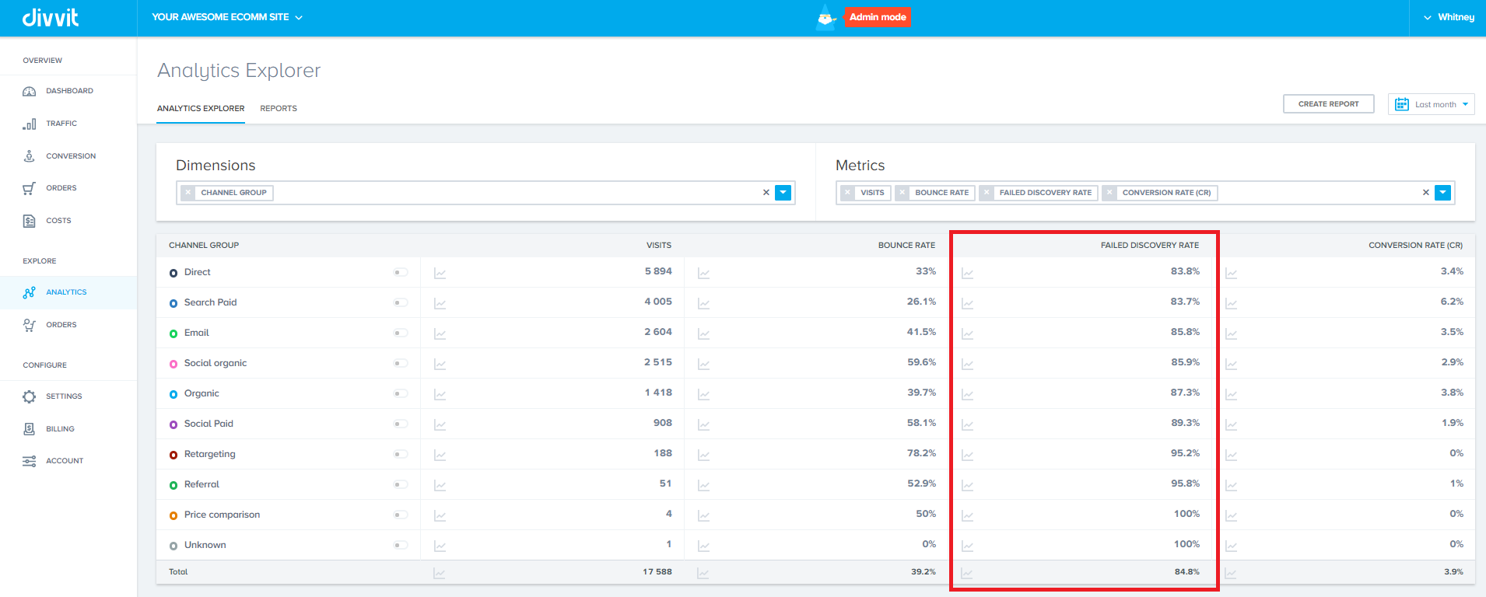The image size is (1486, 597).
Task: Open the Costs invoice icon
Action: [30, 221]
